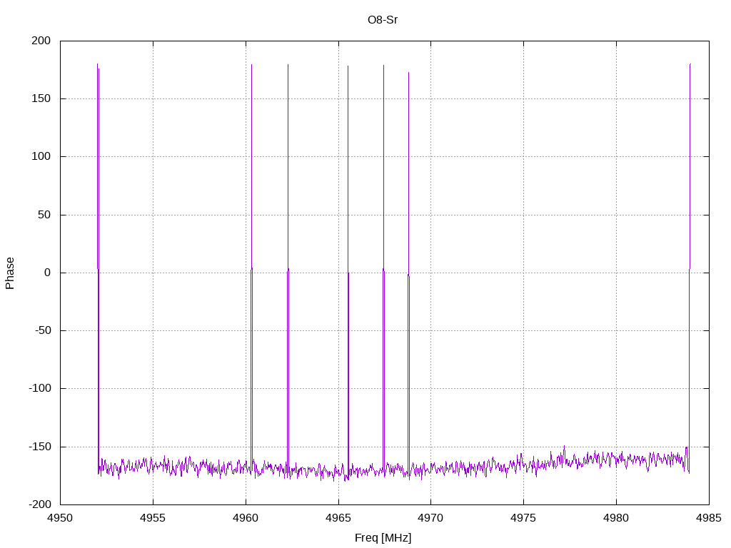This screenshot has width=731, height=548.
Task: Click the 4980 x-axis tick label
Action: tap(616, 518)
